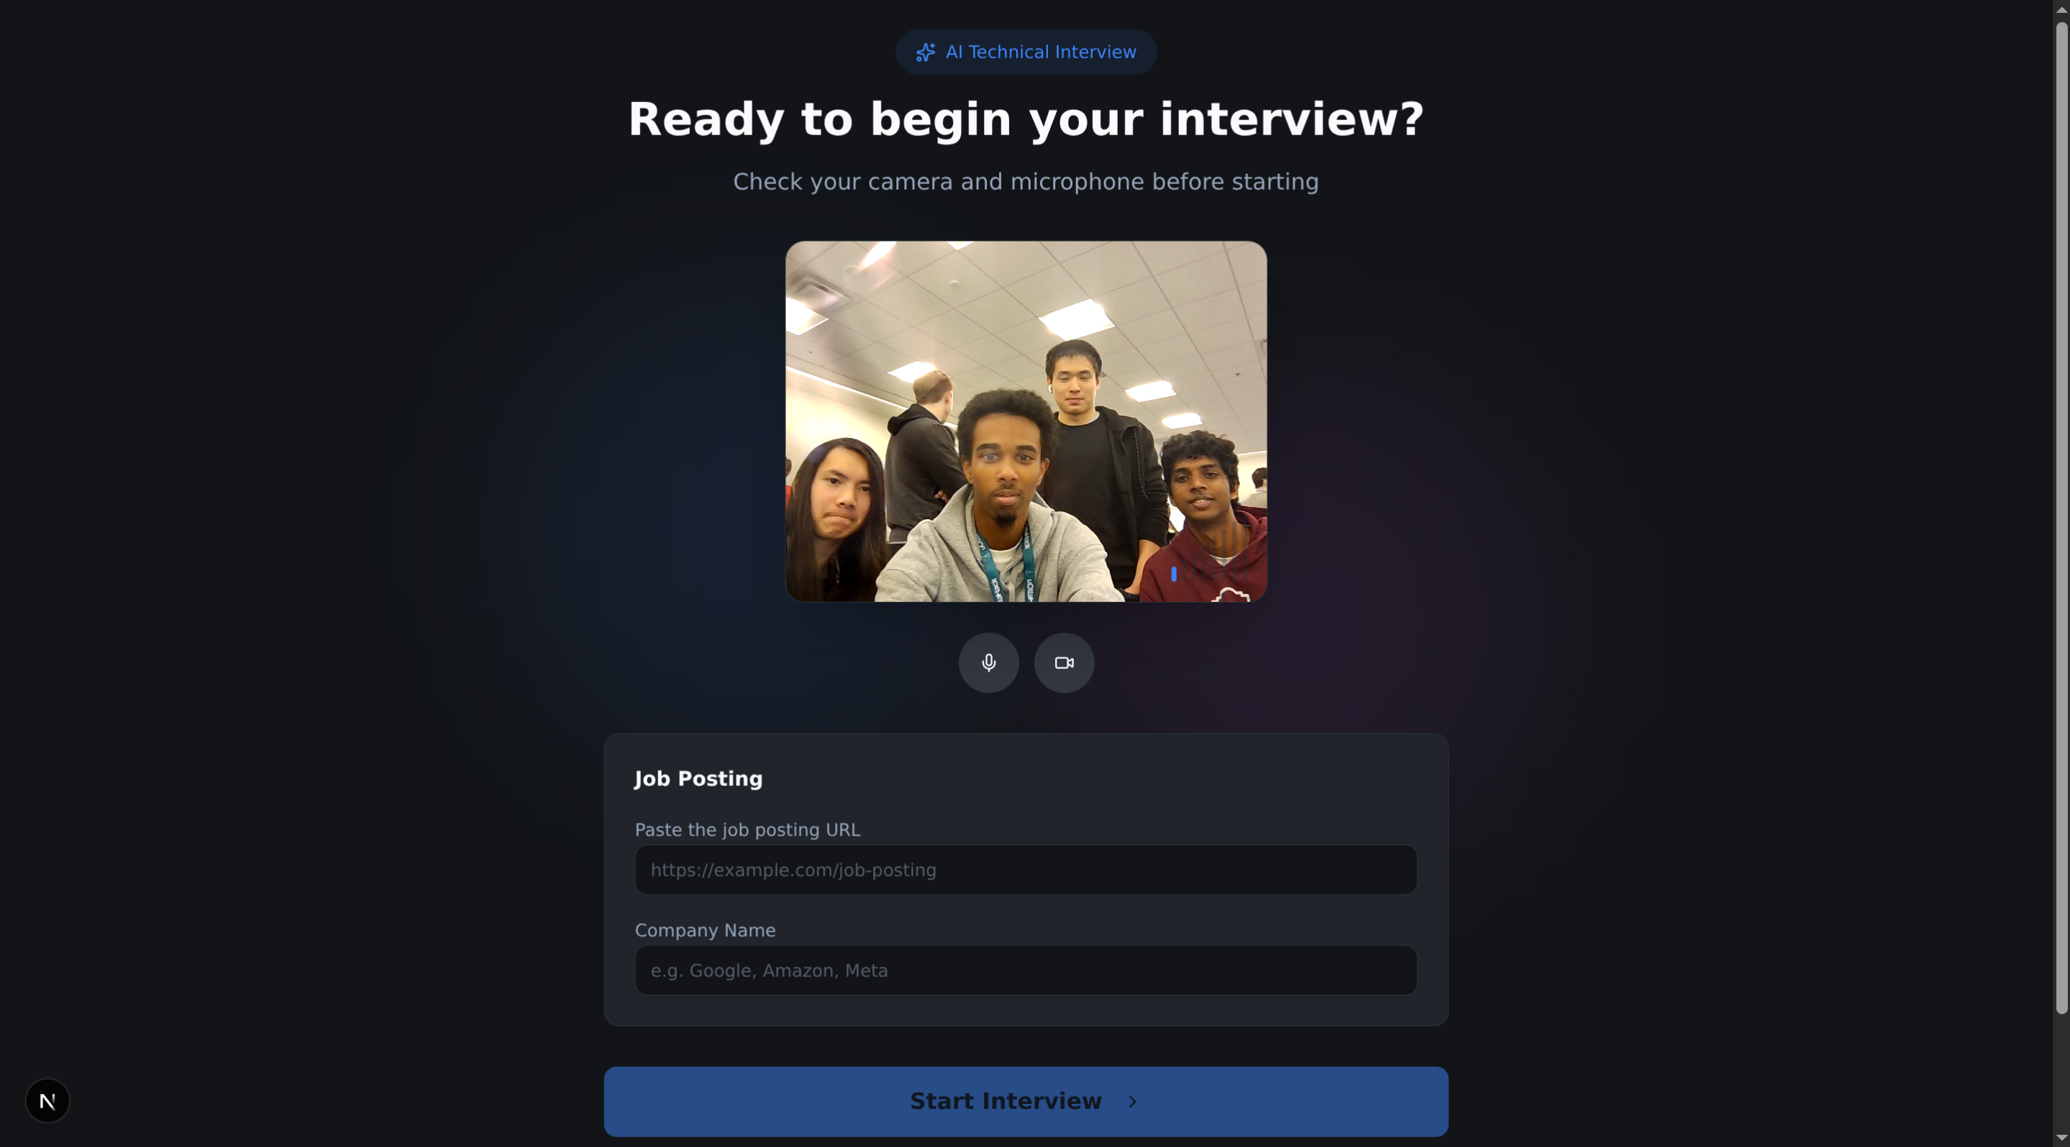This screenshot has width=2070, height=1147.
Task: Click the camera and microphone check subtitle
Action: [1026, 181]
